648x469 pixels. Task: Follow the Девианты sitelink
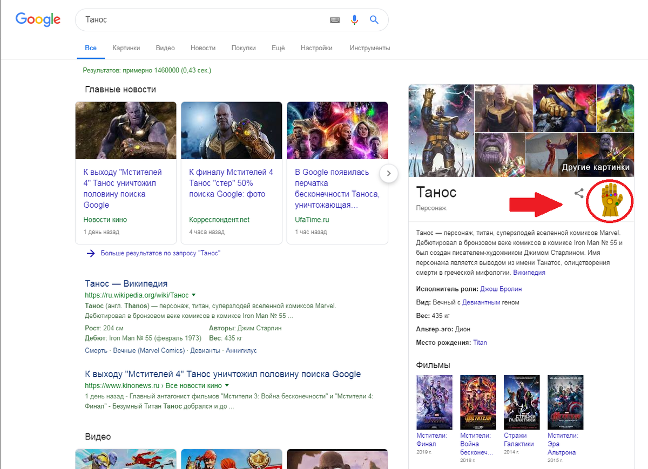point(205,350)
